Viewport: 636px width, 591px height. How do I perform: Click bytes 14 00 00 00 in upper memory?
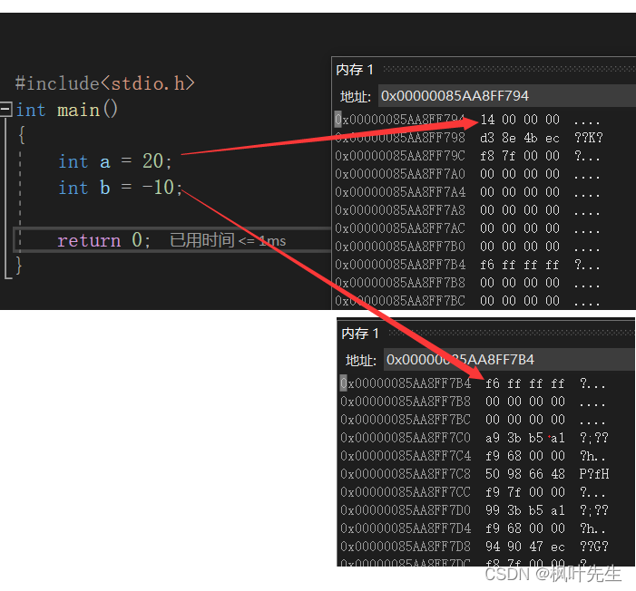519,120
